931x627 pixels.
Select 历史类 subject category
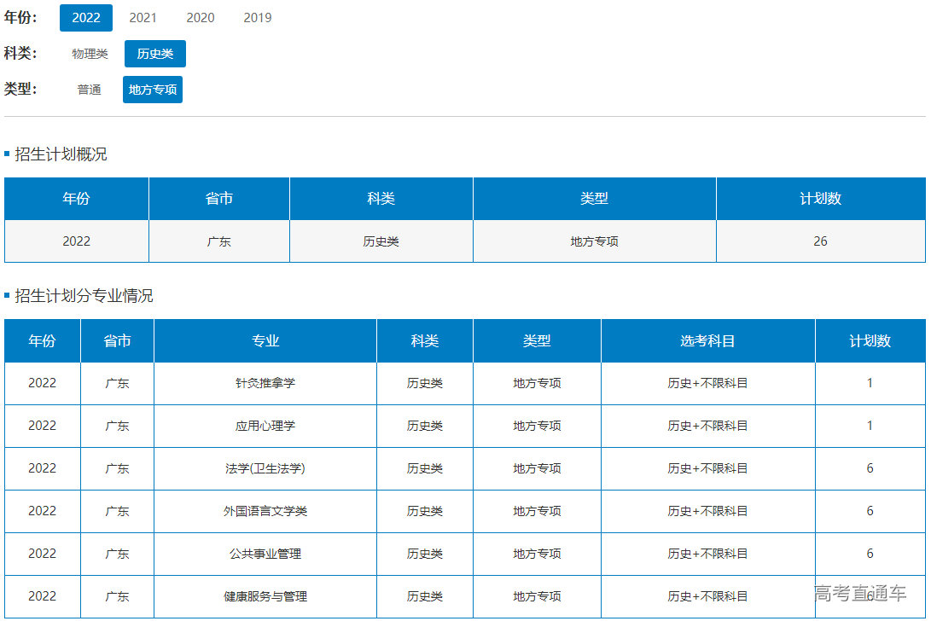155,54
